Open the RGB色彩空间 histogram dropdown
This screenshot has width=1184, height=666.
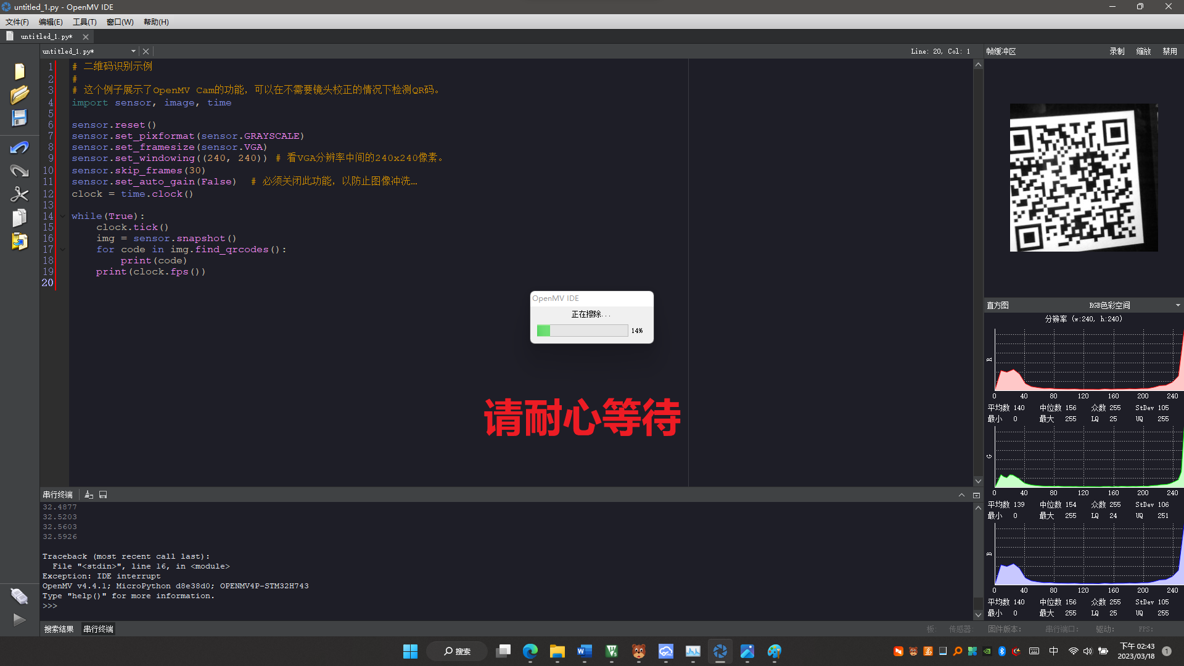(x=1135, y=305)
